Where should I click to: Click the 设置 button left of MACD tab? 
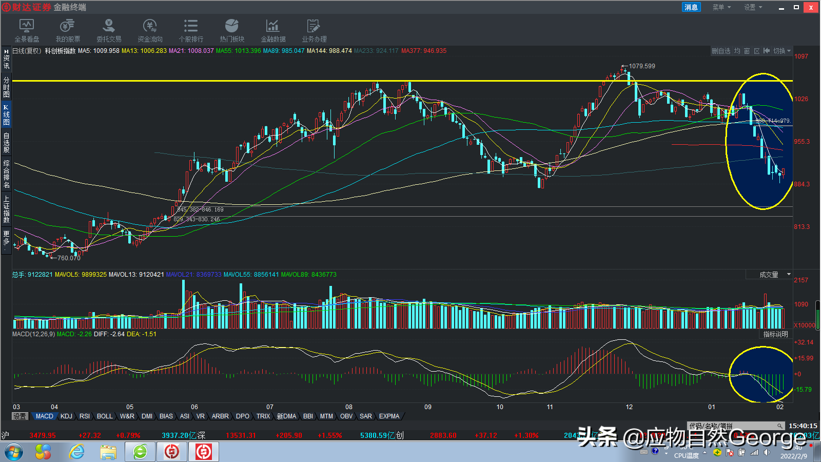[20, 416]
